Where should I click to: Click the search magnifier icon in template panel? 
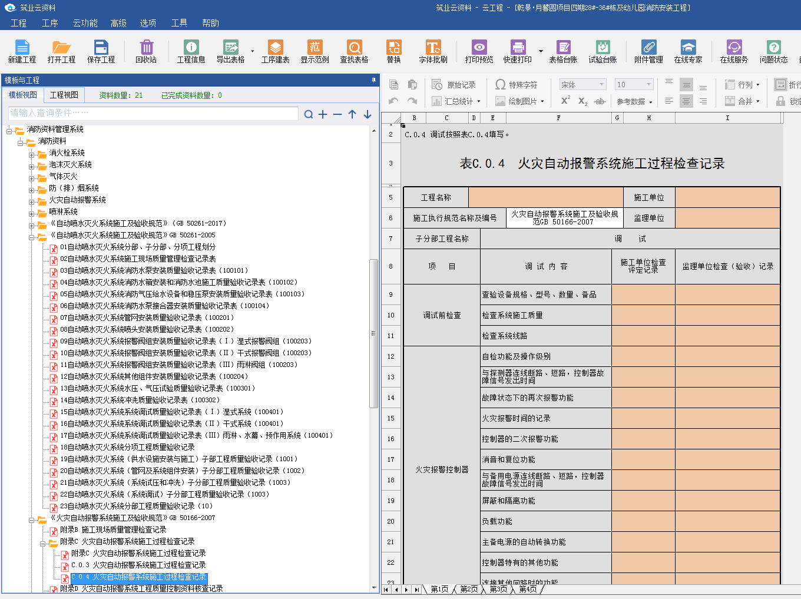309,114
